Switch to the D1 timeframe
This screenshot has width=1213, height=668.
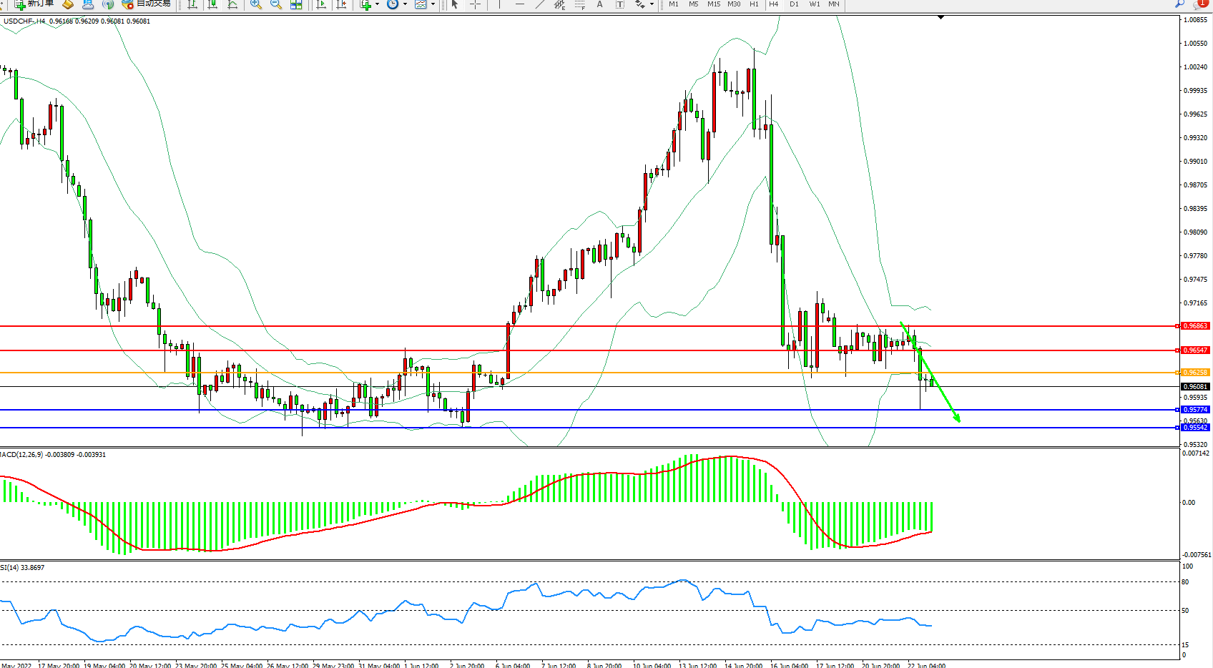coord(794,4)
